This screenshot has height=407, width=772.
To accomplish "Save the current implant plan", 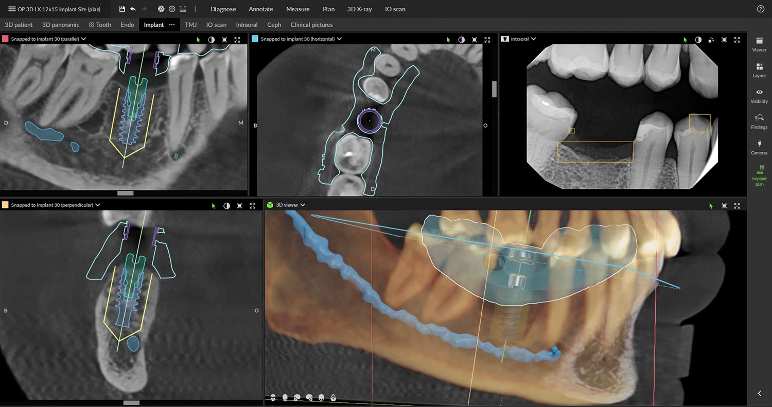I will [121, 9].
